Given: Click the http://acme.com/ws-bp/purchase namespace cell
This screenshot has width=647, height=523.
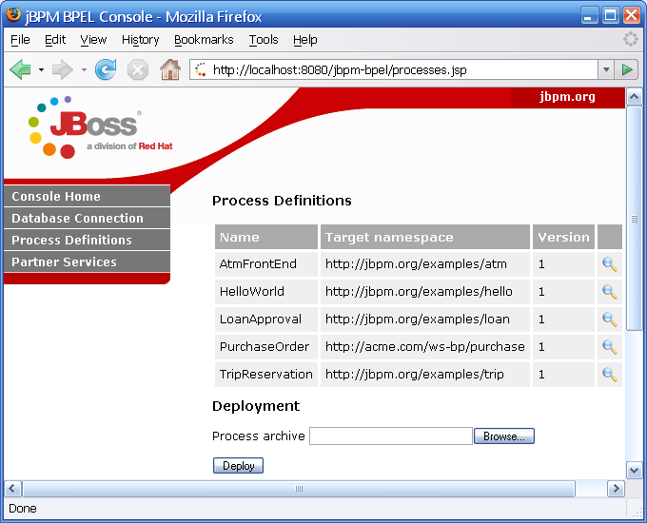Looking at the screenshot, I should (425, 347).
